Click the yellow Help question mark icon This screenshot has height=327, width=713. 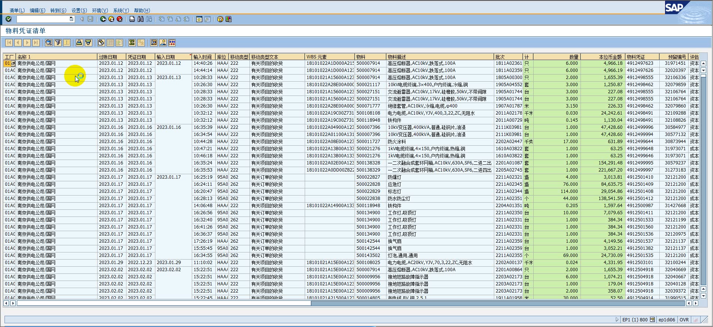coord(220,19)
